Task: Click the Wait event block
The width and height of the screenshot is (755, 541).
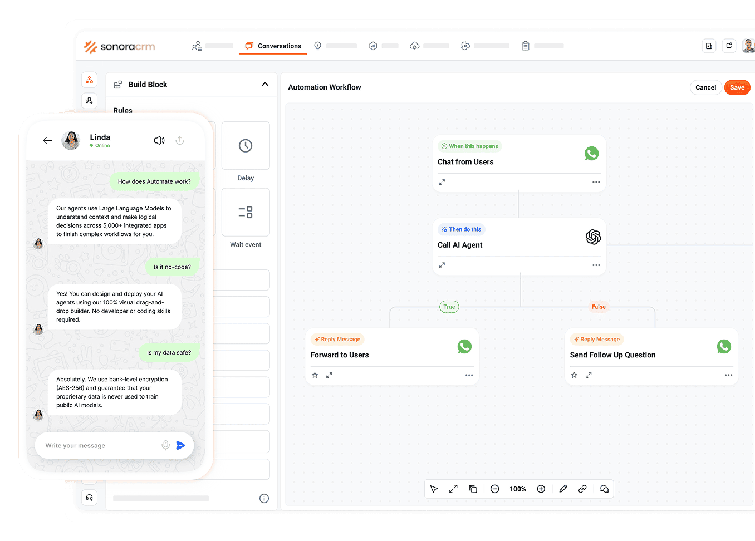Action: (246, 218)
